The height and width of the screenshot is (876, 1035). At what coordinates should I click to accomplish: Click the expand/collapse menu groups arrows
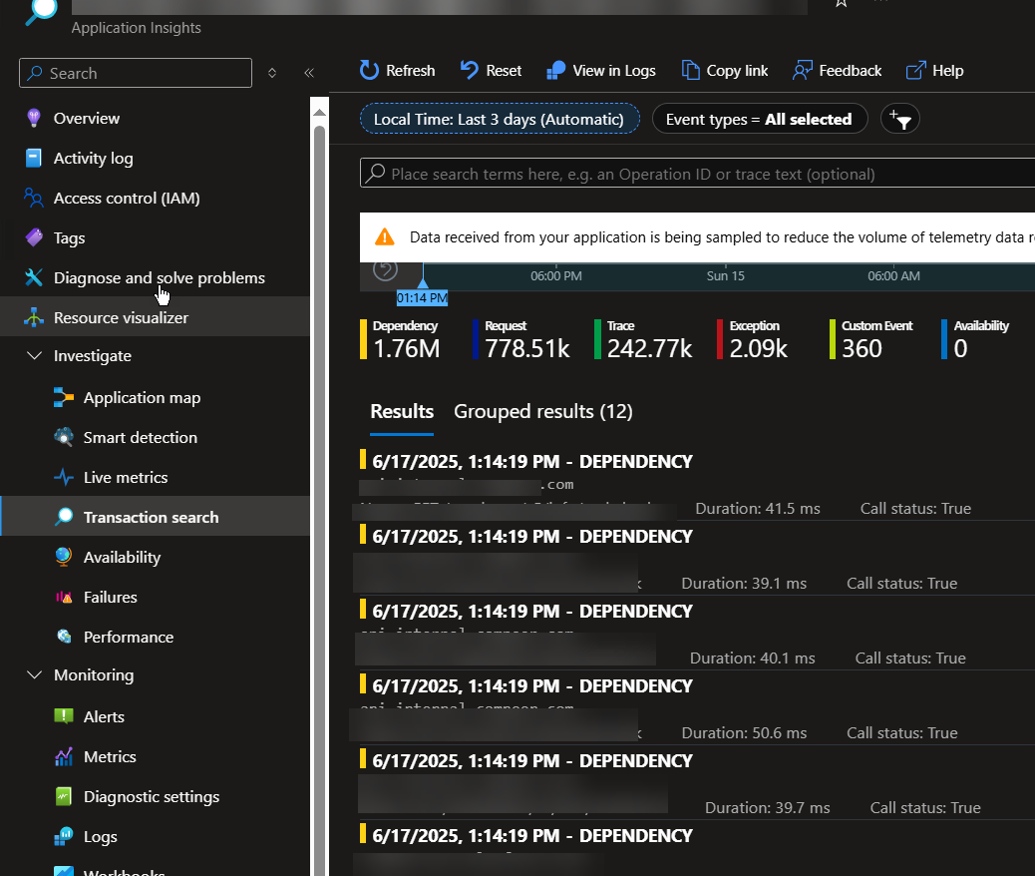click(272, 73)
